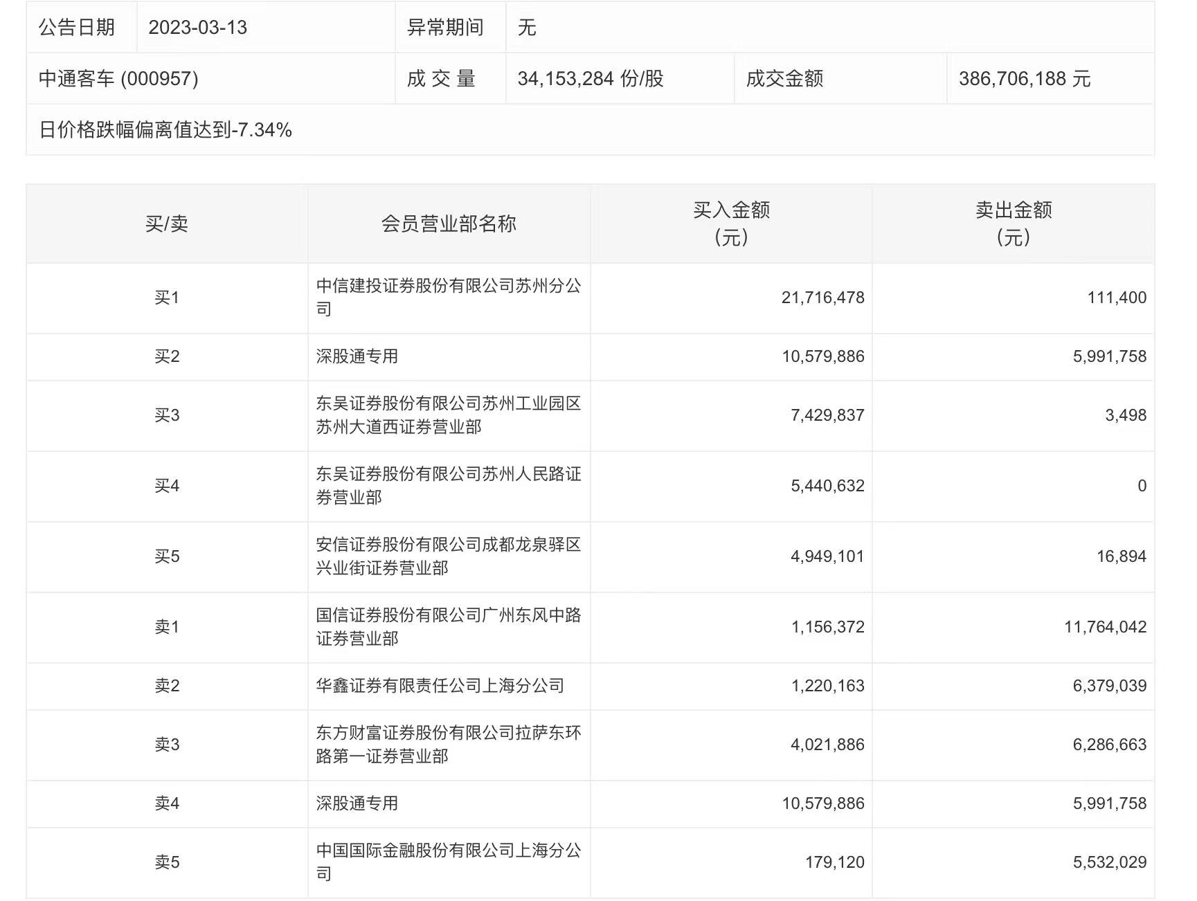Image resolution: width=1197 pixels, height=901 pixels.
Task: Select buy amount 179,120
Action: point(835,862)
